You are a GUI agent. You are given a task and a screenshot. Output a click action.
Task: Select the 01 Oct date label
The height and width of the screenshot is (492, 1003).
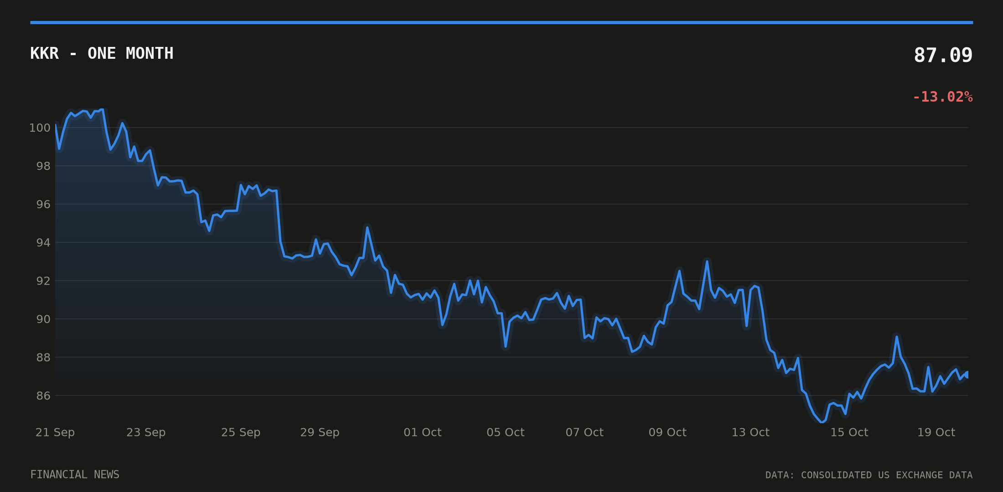423,432
